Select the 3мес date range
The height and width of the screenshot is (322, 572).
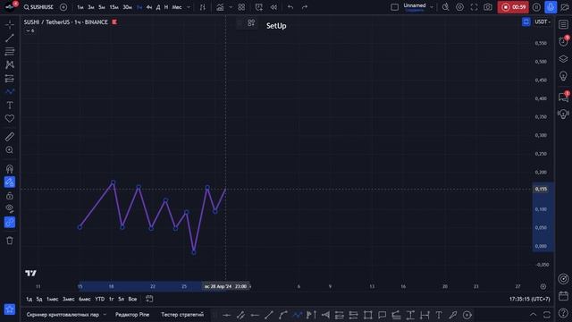click(x=69, y=299)
